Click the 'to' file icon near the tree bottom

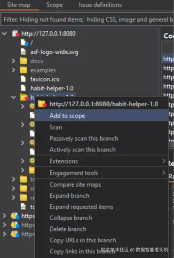(24, 207)
